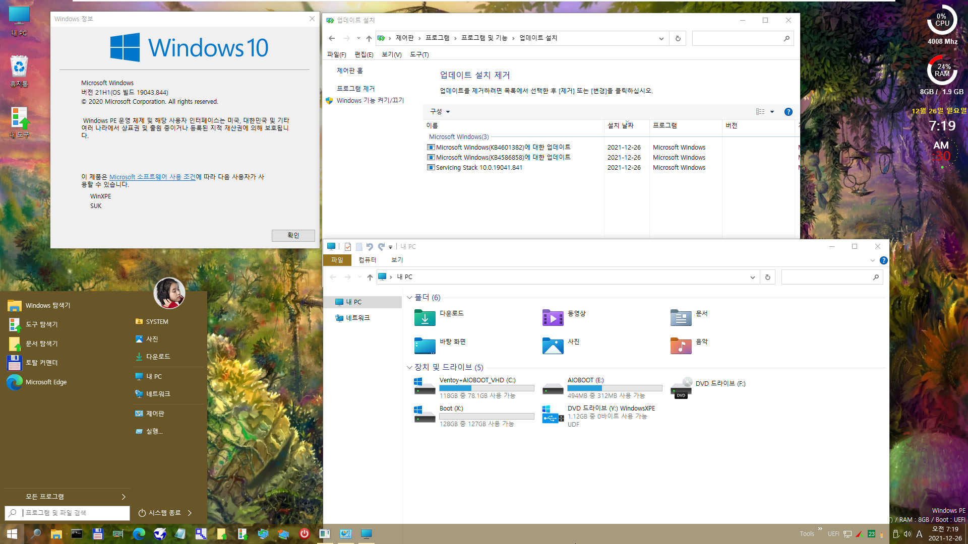Image resolution: width=968 pixels, height=544 pixels.
Task: Open File Explorer icon on the taskbar
Action: [x=56, y=533]
